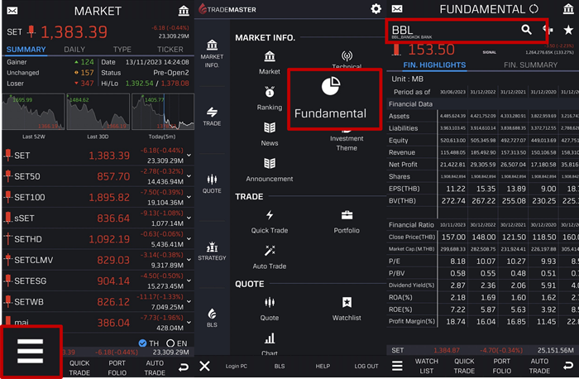Tap the back arrow in Market screen
579x379 pixels.
tap(184, 367)
